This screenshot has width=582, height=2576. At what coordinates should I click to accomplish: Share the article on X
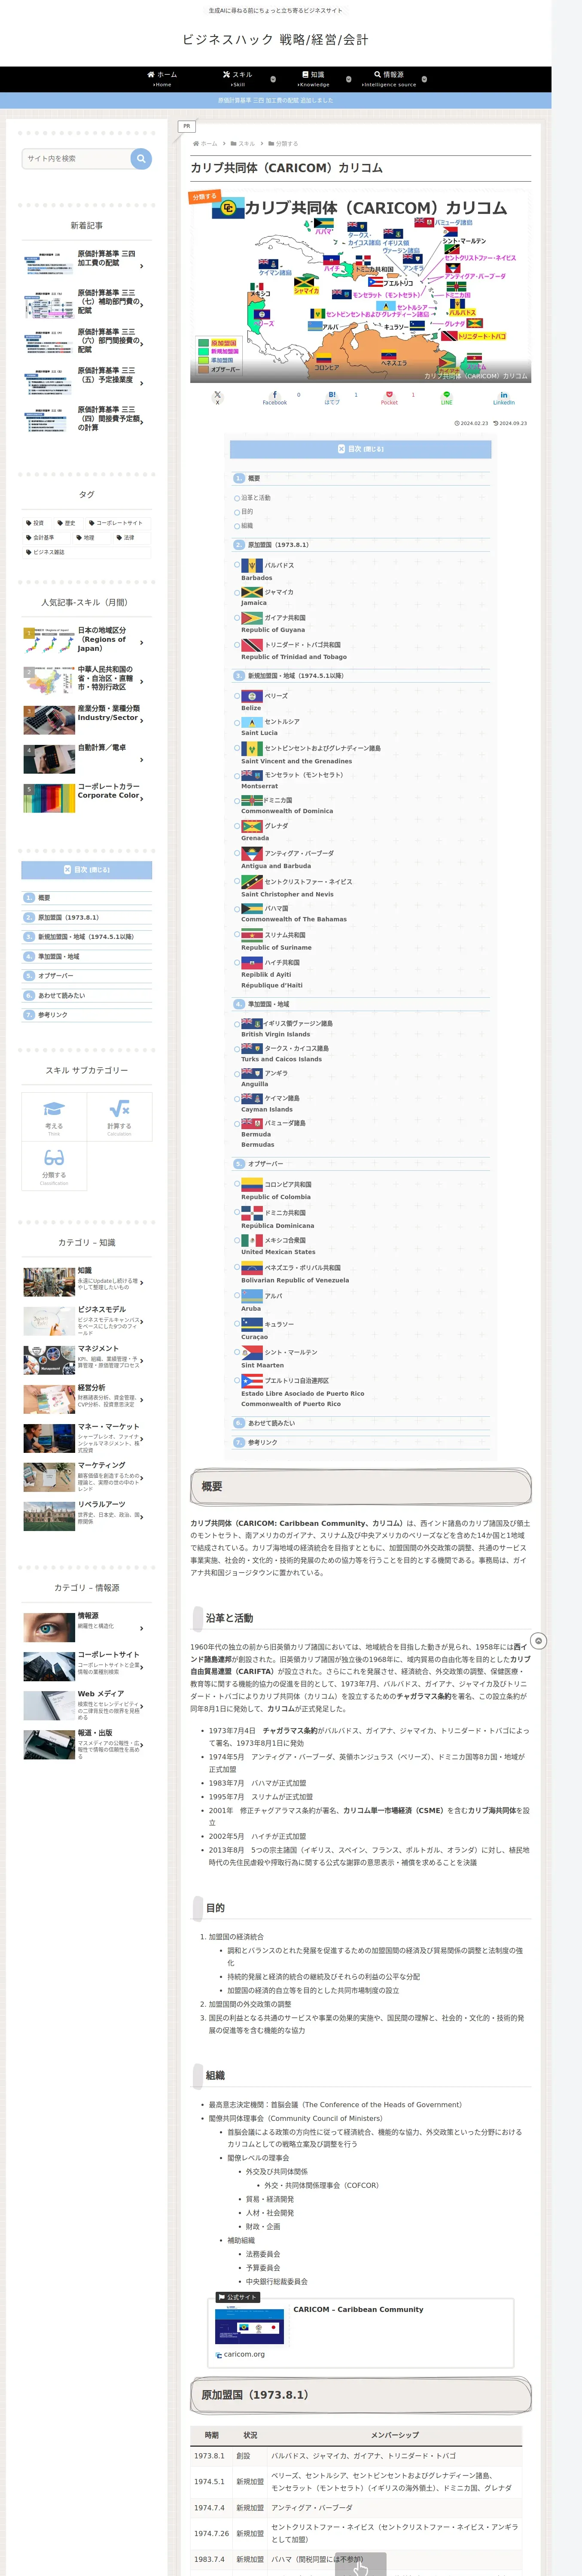point(217,397)
